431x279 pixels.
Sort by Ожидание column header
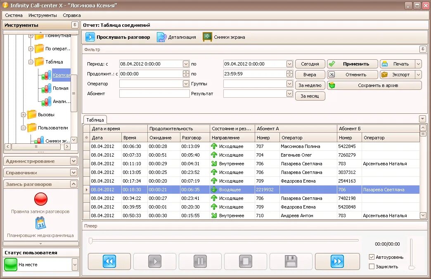[163, 138]
